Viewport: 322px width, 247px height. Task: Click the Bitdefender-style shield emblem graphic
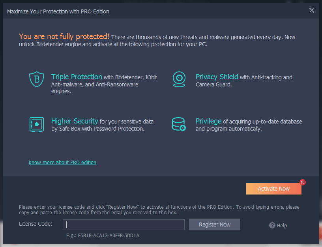pos(36,79)
